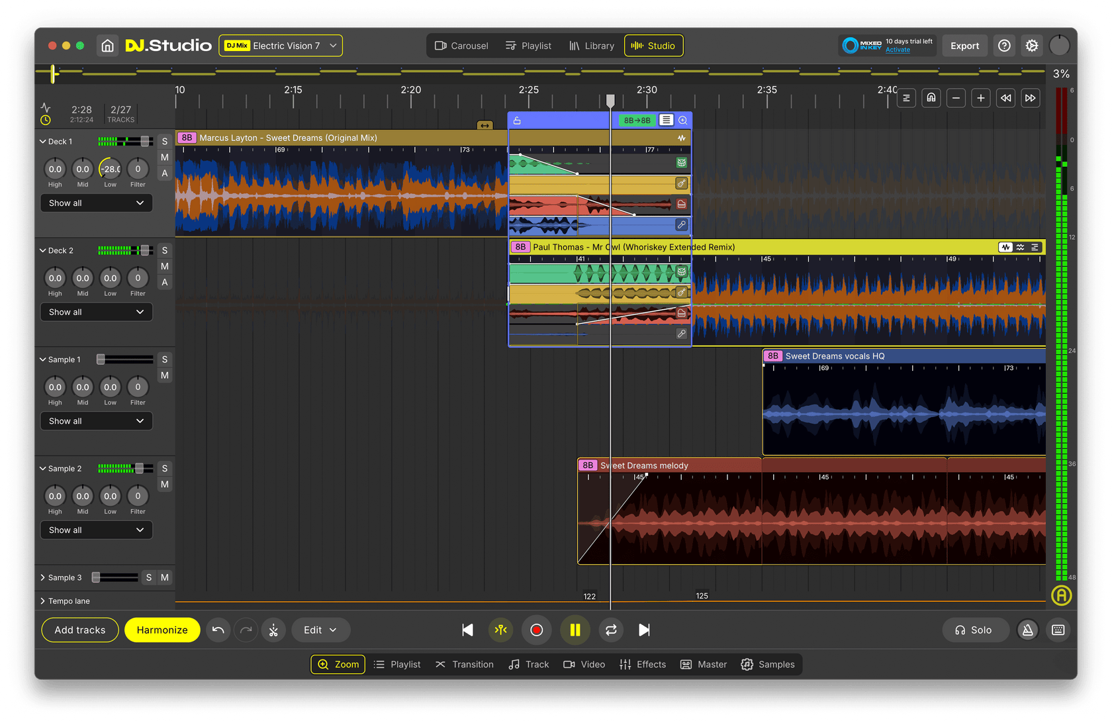Click the metronome icon
The width and height of the screenshot is (1112, 721).
[x=1027, y=630]
